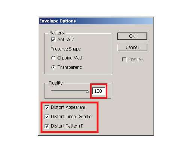Click the Fidelity value field showing 100
Screen dimensions: 187x150
coord(98,91)
